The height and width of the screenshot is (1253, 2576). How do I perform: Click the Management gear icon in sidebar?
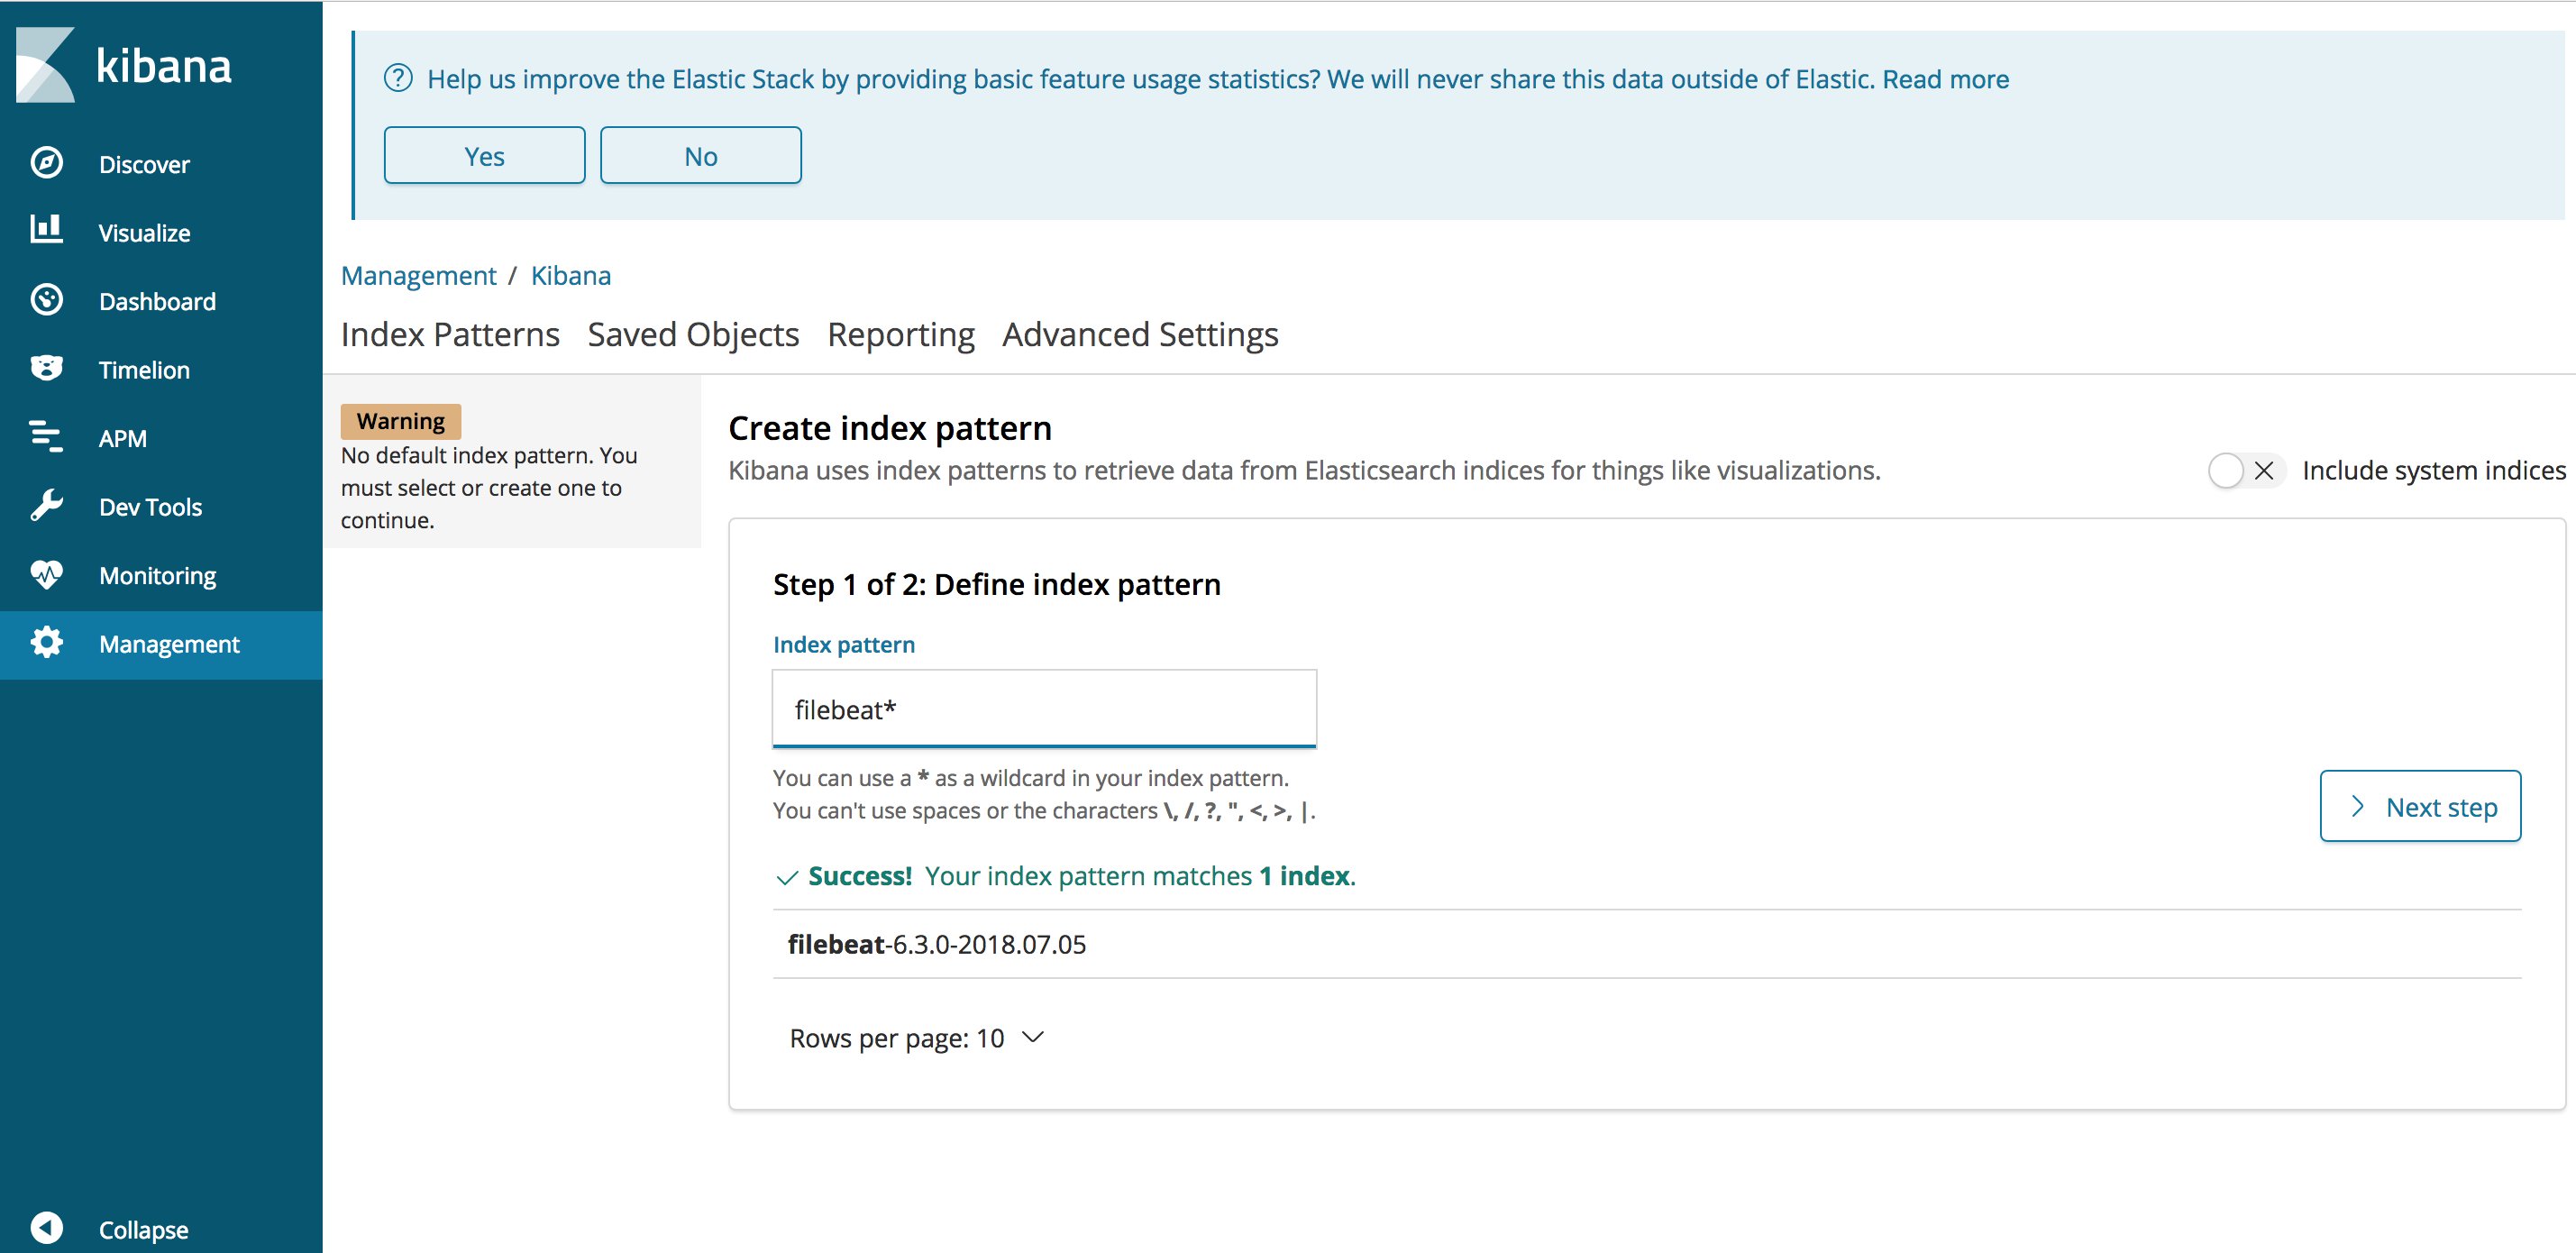(44, 644)
